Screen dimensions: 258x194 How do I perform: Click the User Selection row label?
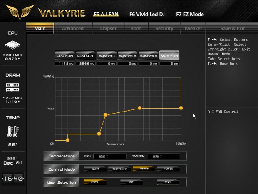(62, 182)
